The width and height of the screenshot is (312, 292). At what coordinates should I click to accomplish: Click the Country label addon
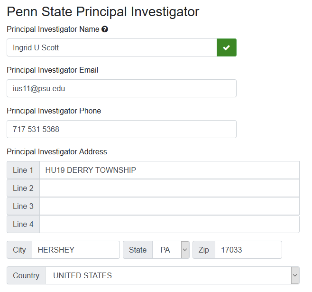pyautogui.click(x=26, y=275)
